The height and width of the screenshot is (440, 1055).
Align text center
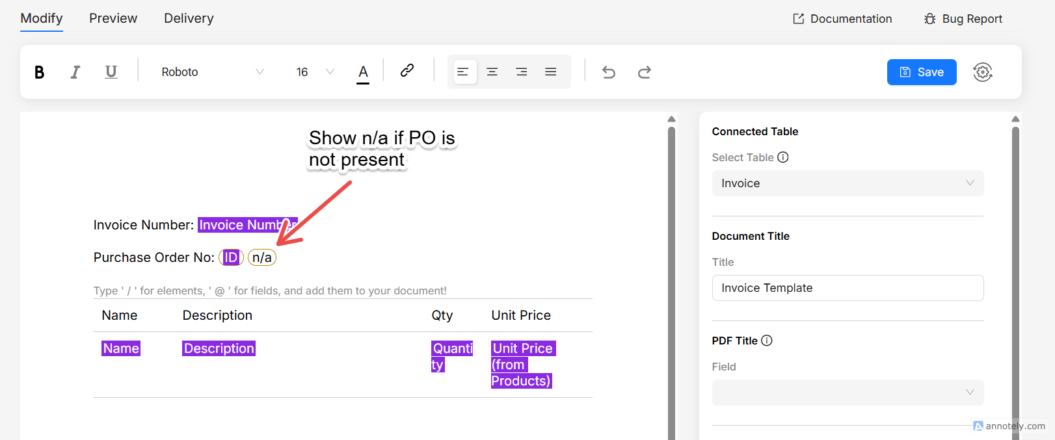tap(492, 72)
